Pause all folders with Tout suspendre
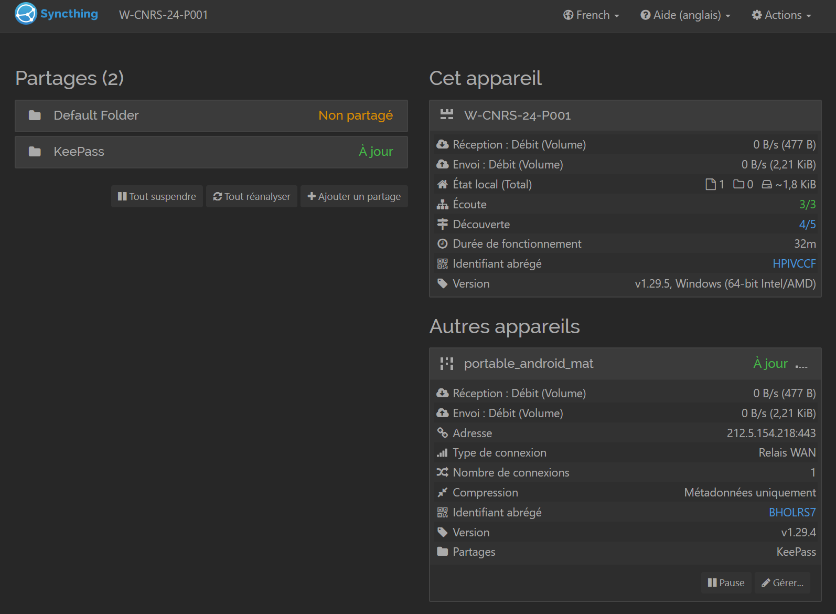 pos(157,196)
